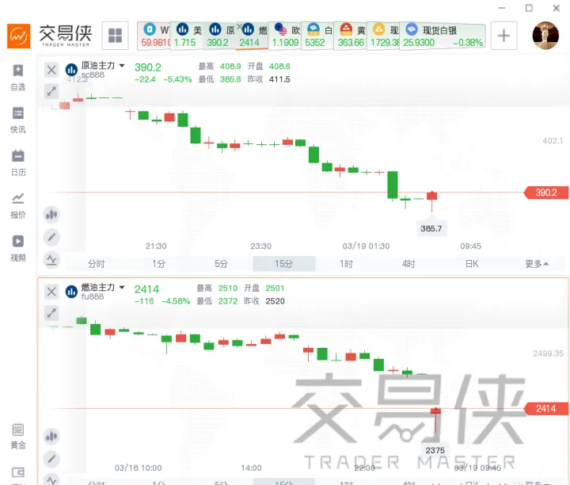The height and width of the screenshot is (485, 570).
Task: Open indicator wave icon in crude oil chart
Action: (51, 258)
